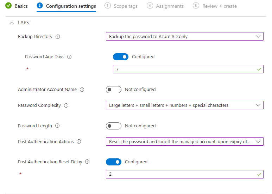The image size is (272, 194).
Task: Click Post Authentication Actions info icon
Action: pyautogui.click(x=79, y=142)
